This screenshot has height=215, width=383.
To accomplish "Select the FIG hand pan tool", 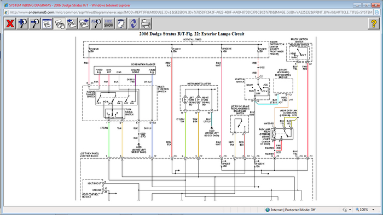I will click(x=59, y=23).
